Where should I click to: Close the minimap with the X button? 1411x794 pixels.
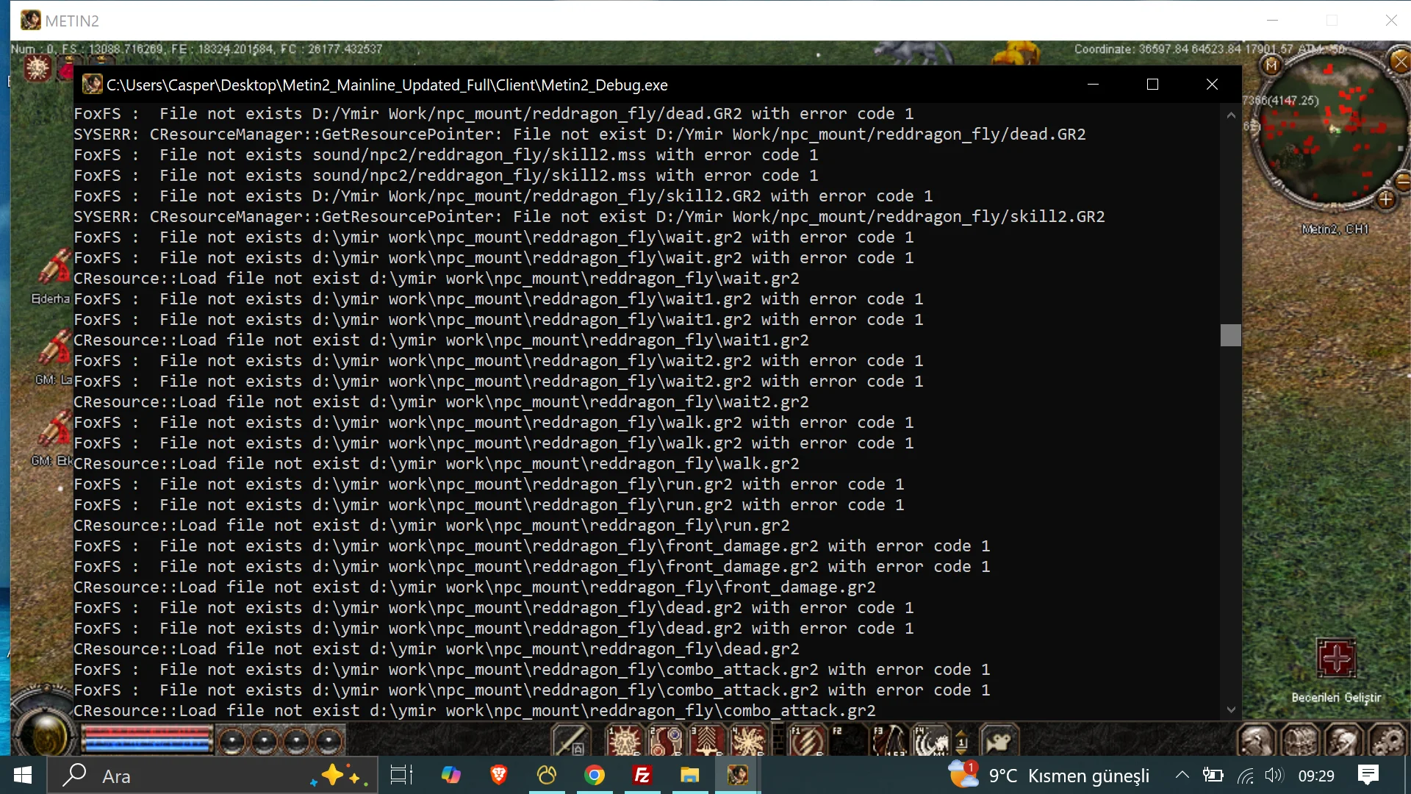coord(1400,62)
